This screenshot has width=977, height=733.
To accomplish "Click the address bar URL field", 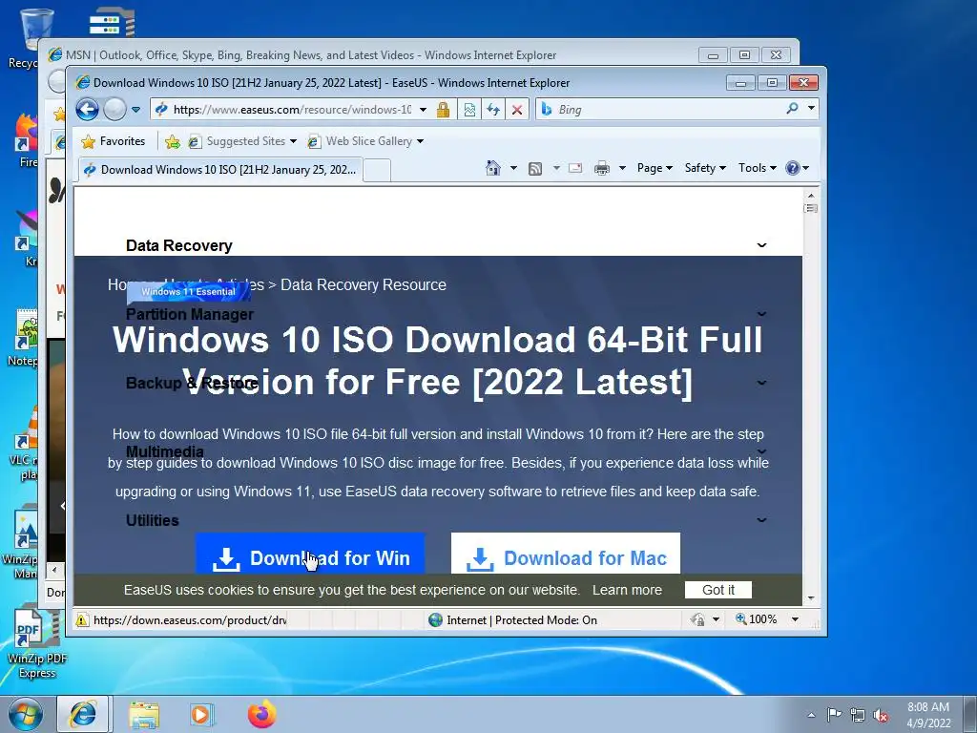I will tap(292, 110).
